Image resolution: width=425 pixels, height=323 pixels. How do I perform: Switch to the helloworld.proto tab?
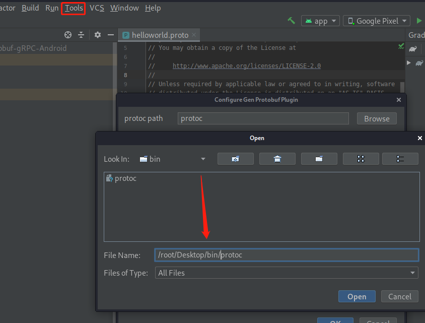159,35
